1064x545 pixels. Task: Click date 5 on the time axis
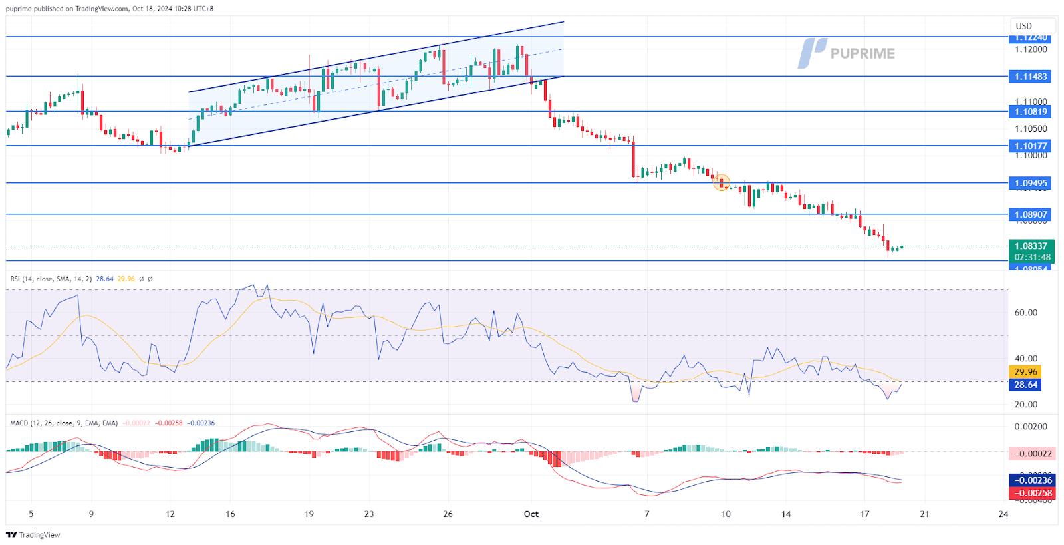click(x=31, y=514)
